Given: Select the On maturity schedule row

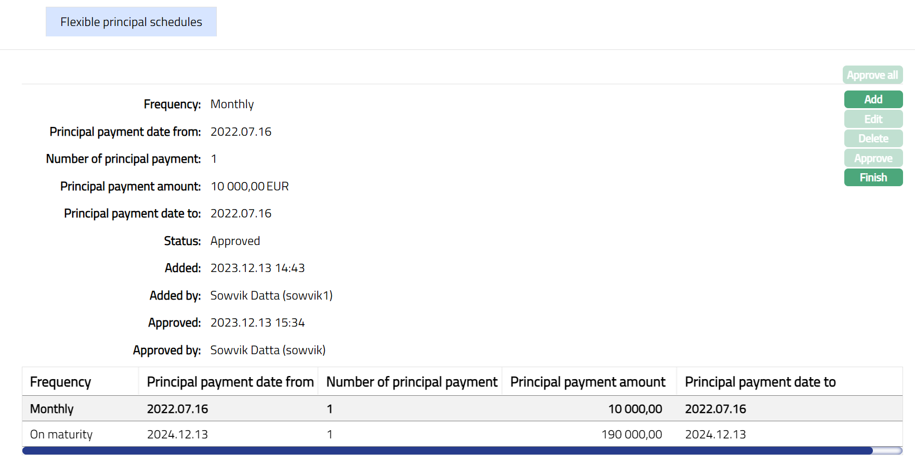Looking at the screenshot, I should pyautogui.click(x=61, y=434).
